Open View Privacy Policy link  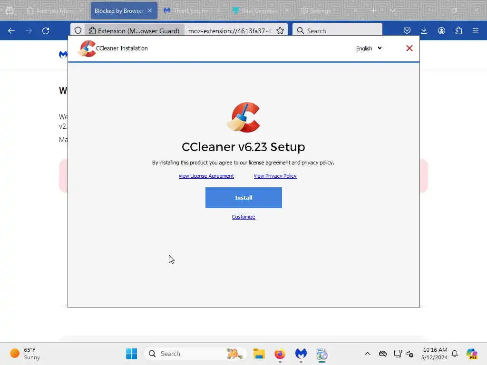275,176
